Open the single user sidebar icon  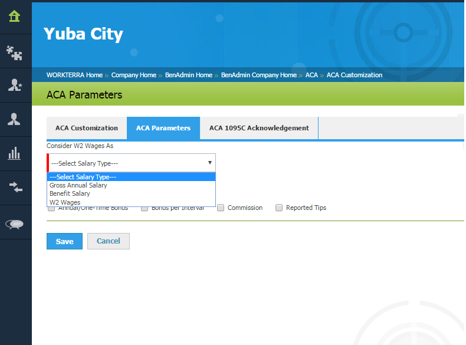[15, 120]
